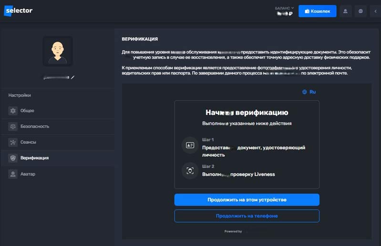Click the Общее gear icon
Screen dimensions: 381x246
(x=13, y=111)
